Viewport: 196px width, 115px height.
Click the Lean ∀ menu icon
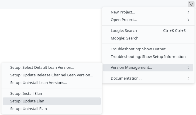191,4
